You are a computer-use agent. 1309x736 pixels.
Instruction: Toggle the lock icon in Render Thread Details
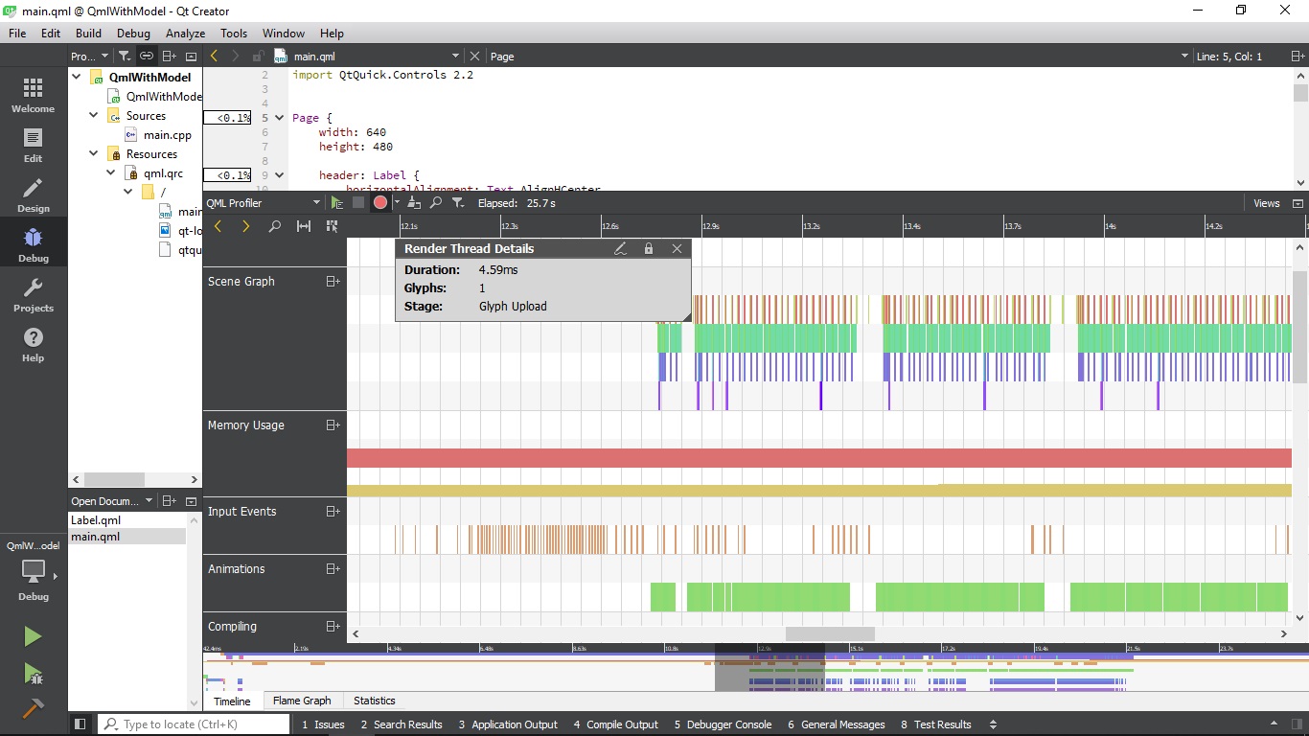(x=649, y=248)
